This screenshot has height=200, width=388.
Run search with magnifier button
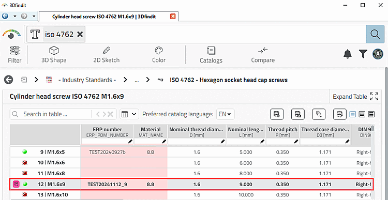point(375,34)
